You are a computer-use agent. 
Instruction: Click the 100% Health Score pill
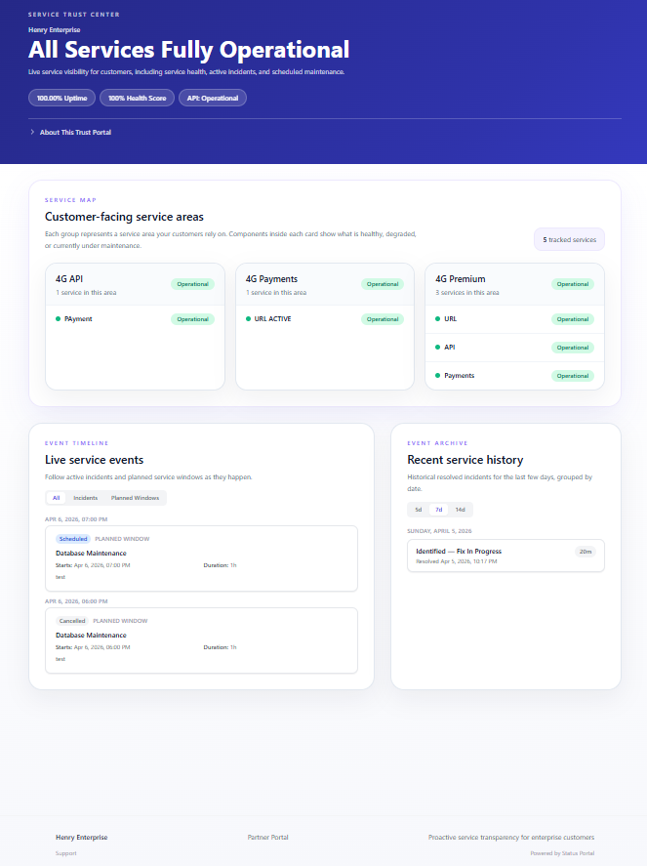click(x=137, y=98)
